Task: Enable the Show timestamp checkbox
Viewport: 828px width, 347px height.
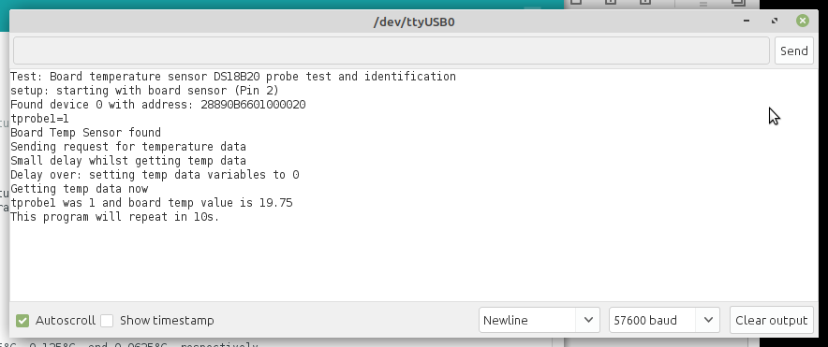Action: 107,320
